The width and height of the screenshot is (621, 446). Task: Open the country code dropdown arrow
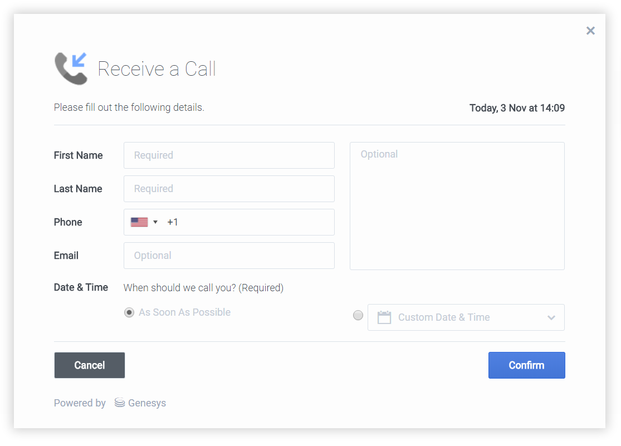[x=155, y=222]
